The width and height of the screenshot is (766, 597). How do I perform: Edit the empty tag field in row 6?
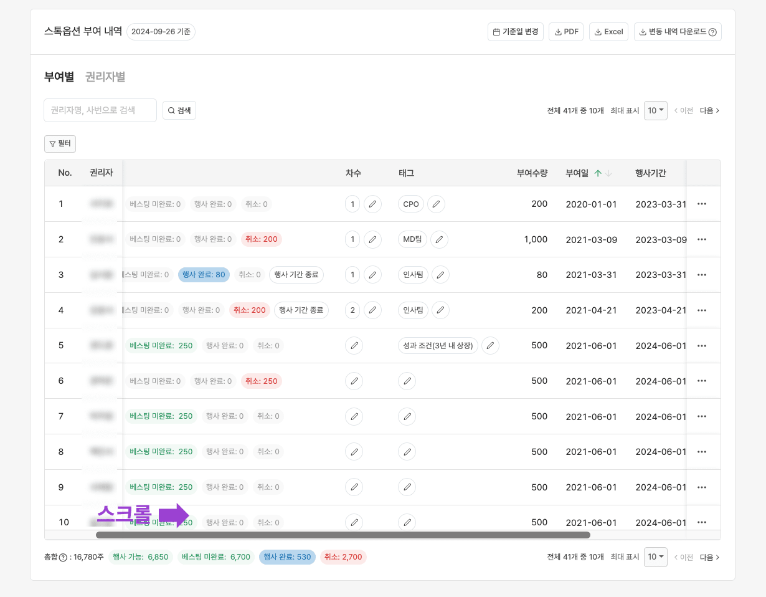(407, 380)
